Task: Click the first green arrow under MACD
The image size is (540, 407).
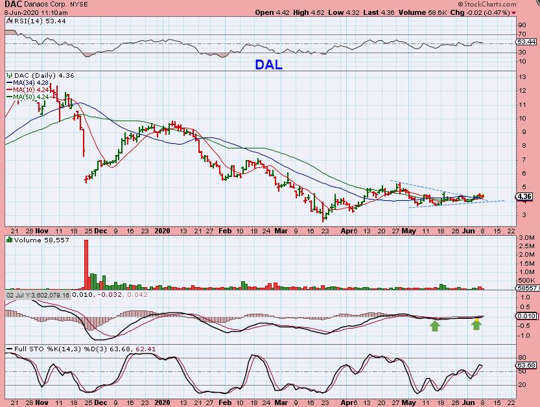Action: click(435, 326)
